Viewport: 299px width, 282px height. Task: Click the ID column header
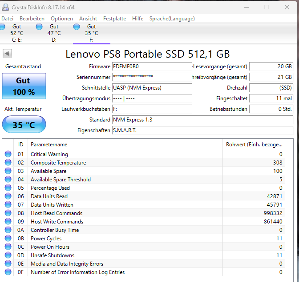(x=20, y=145)
